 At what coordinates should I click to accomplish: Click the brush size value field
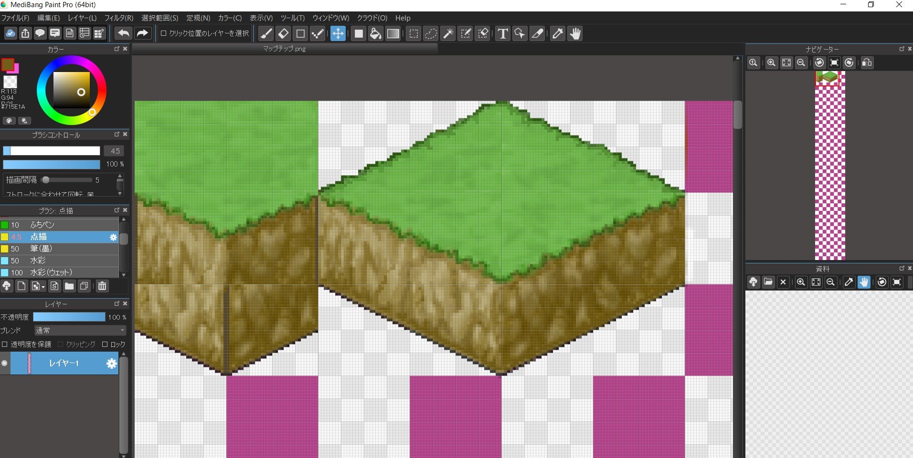(x=115, y=151)
